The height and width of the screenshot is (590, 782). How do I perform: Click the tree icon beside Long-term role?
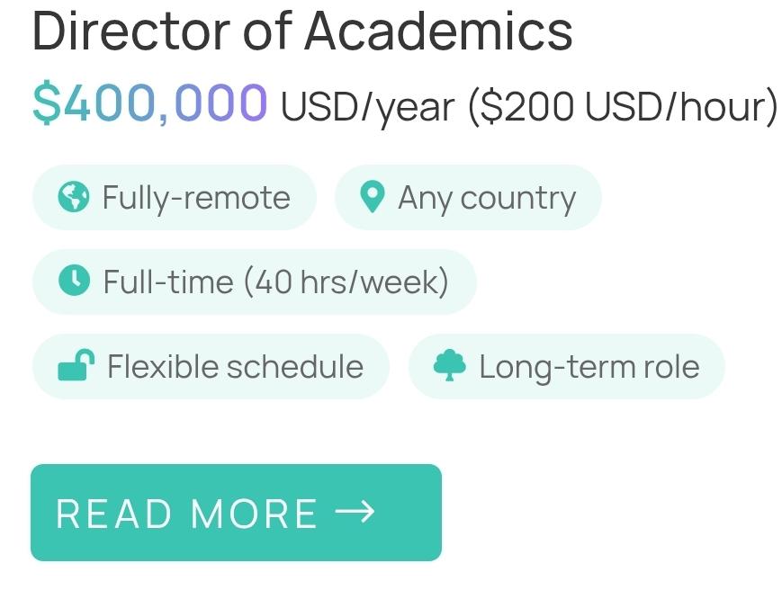[x=449, y=365]
